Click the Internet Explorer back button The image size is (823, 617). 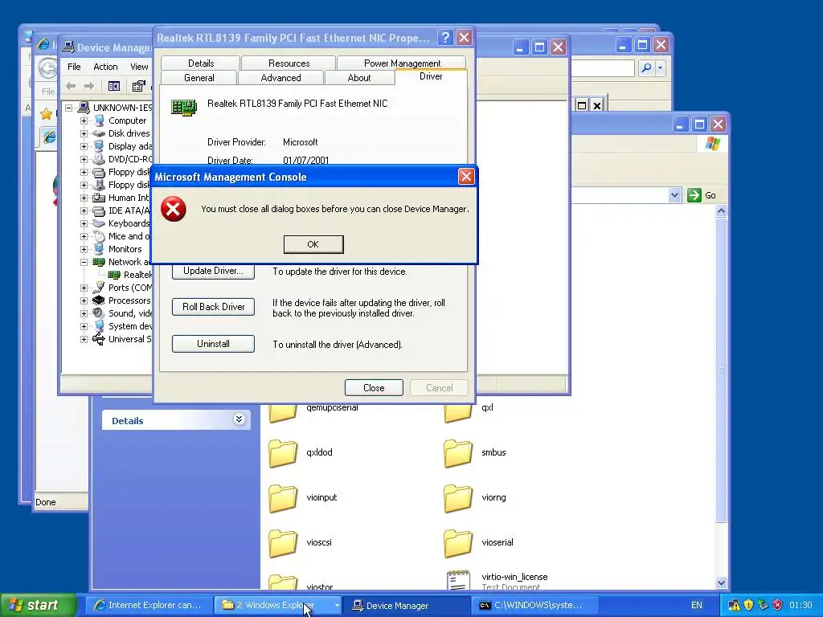(47, 67)
